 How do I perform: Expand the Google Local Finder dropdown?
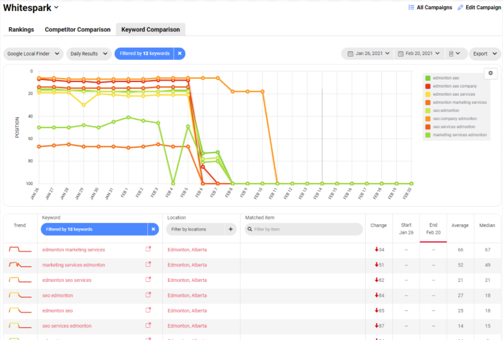(x=33, y=54)
